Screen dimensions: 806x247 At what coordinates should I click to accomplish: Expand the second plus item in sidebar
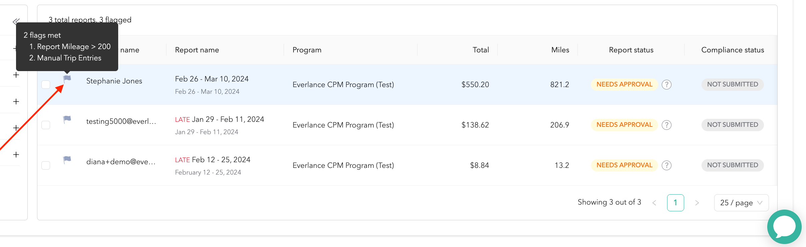click(x=16, y=75)
